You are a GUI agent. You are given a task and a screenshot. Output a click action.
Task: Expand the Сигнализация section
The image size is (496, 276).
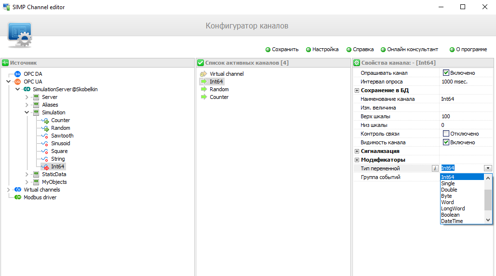coord(357,152)
